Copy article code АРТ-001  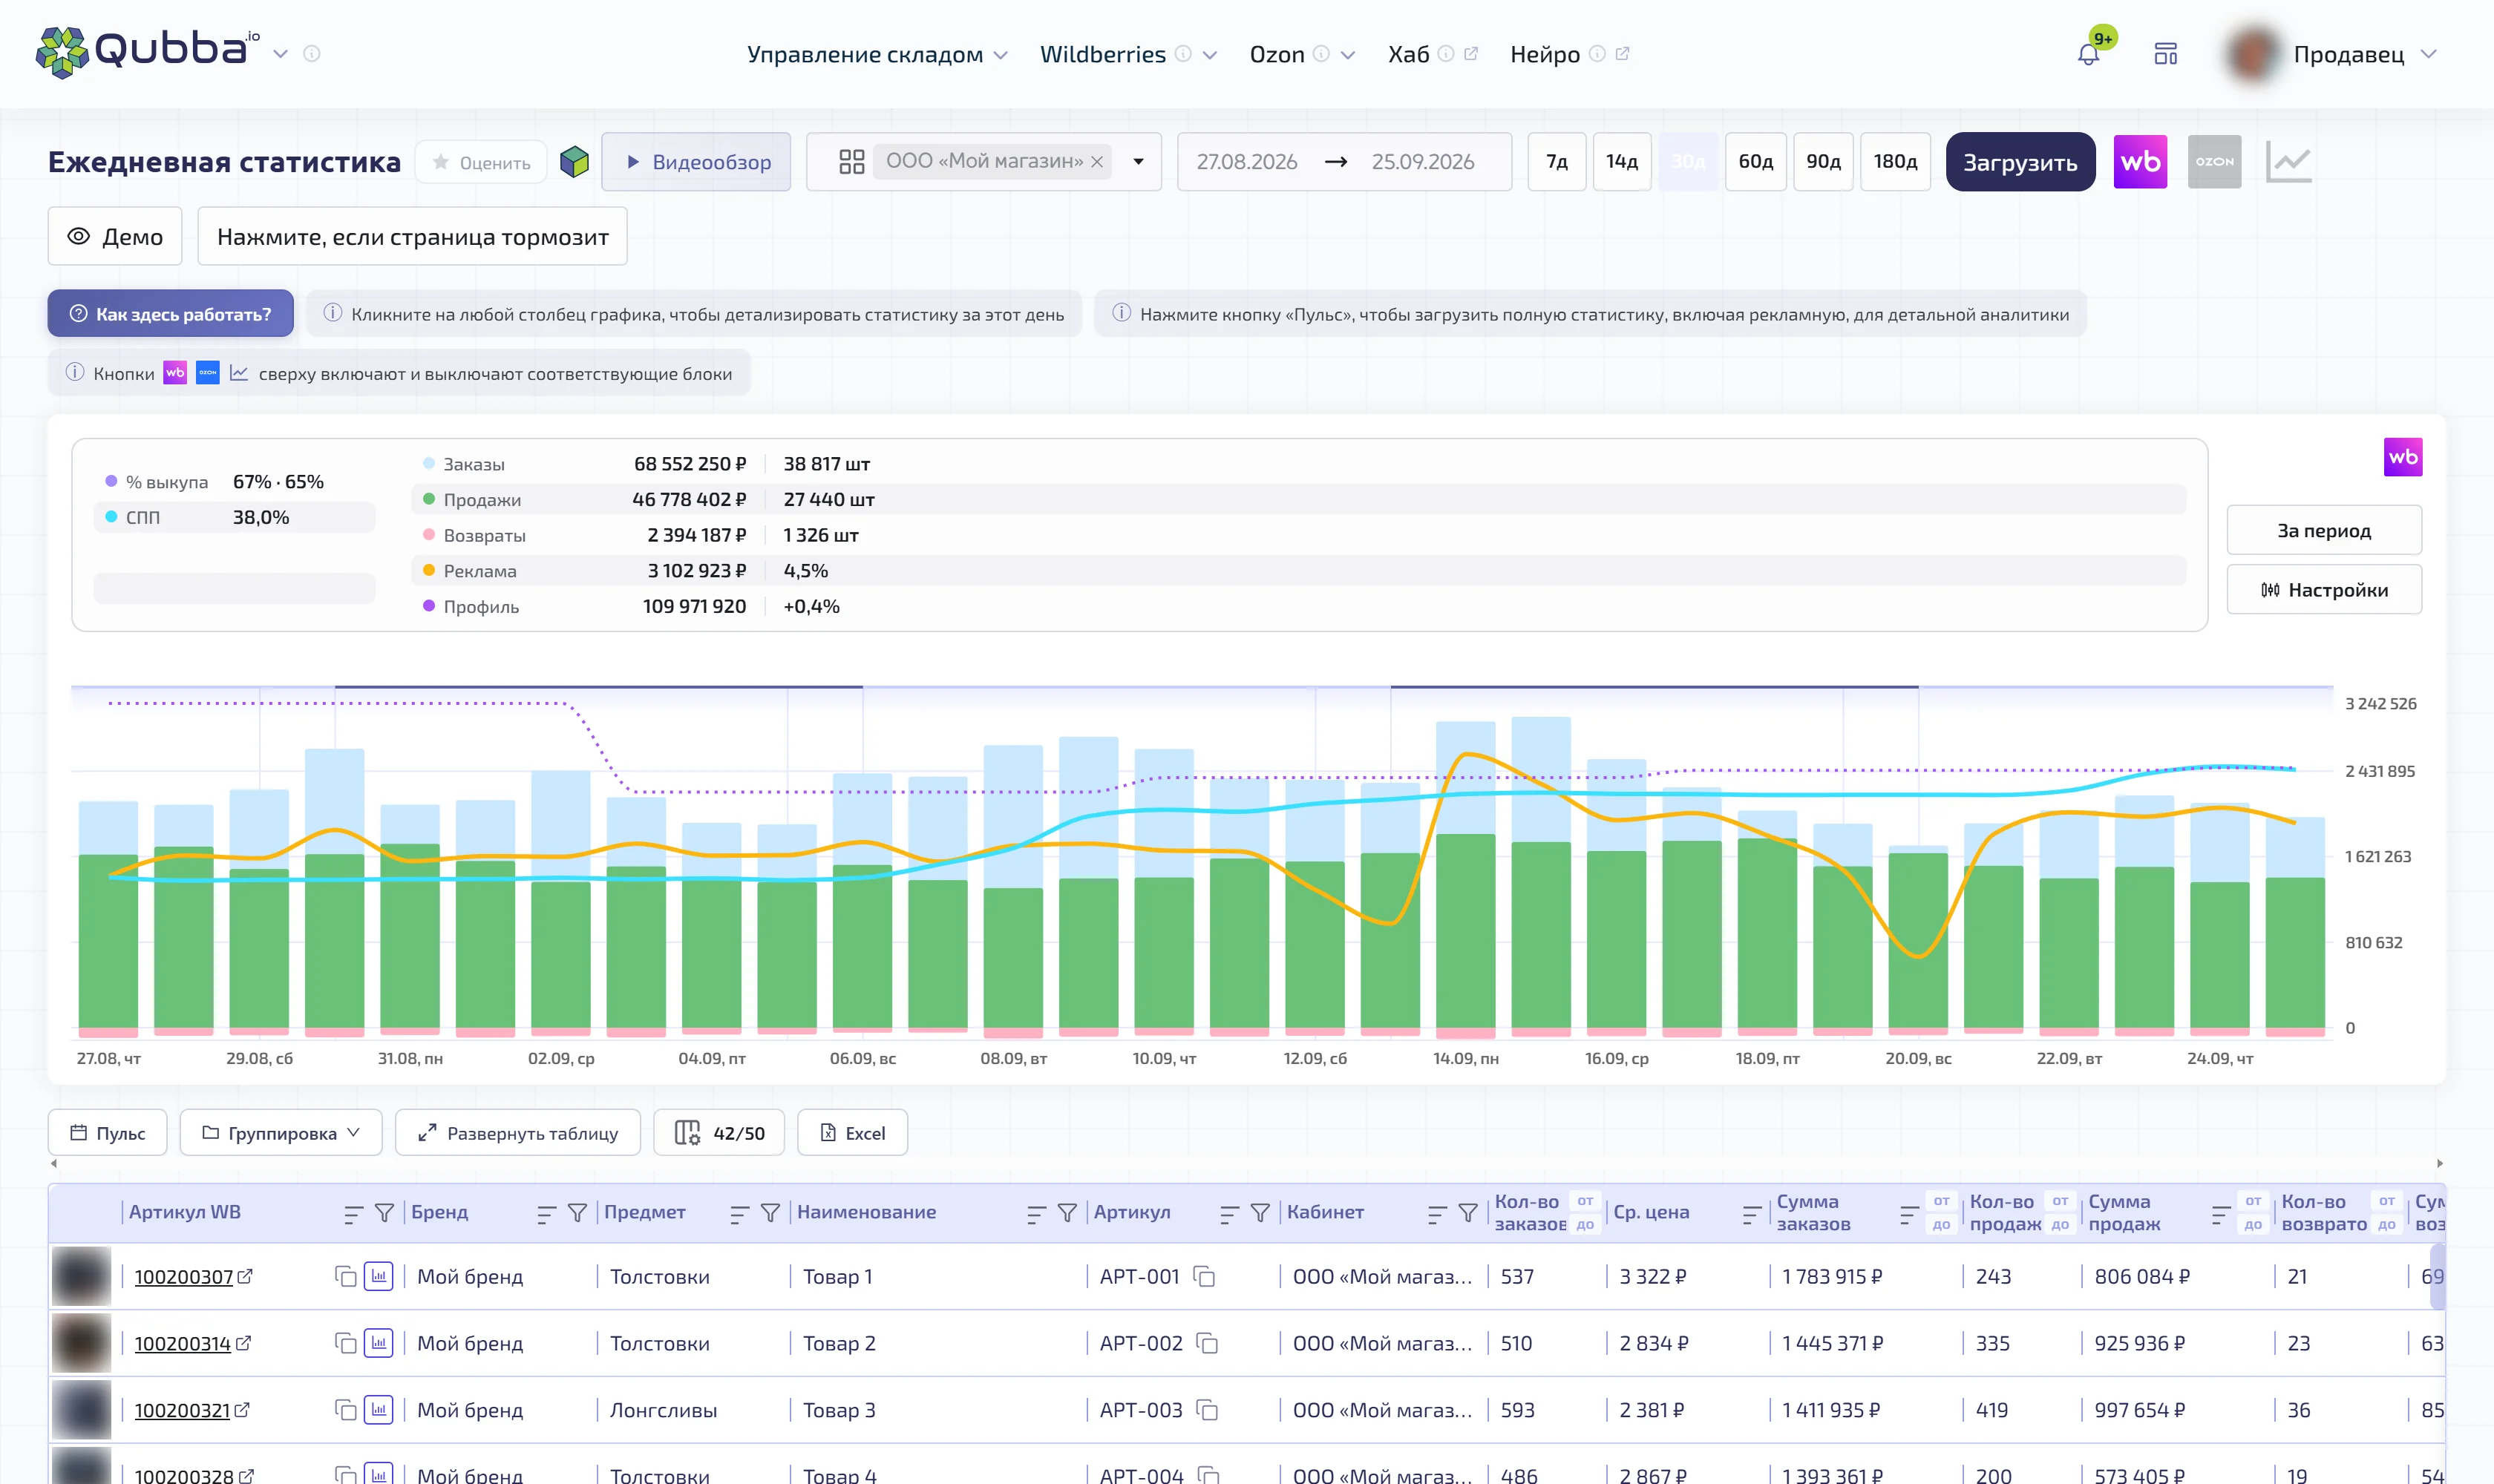tap(1205, 1277)
